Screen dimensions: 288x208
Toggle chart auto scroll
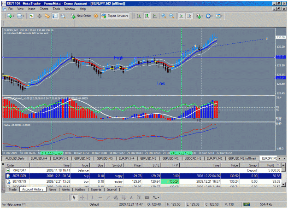pos(181,16)
